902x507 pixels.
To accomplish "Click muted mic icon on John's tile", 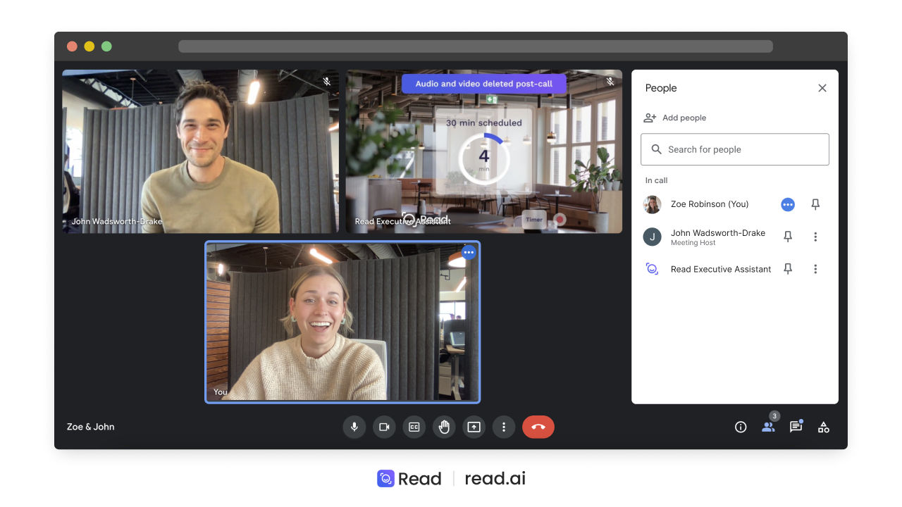I will tap(327, 82).
